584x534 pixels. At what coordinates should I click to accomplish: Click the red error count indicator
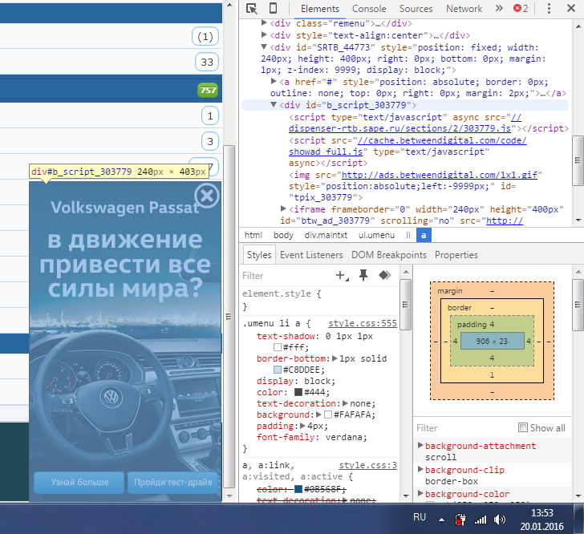click(x=521, y=9)
